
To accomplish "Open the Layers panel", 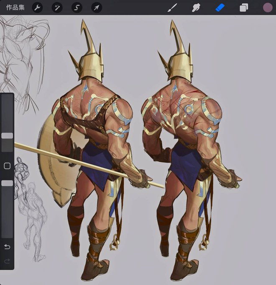I will point(244,8).
